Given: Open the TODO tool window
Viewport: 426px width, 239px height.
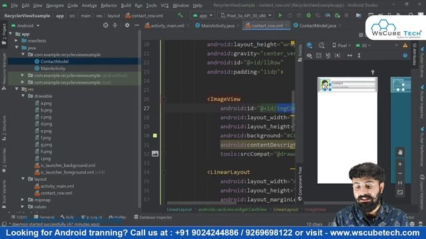Looking at the screenshot, I should (x=19, y=217).
